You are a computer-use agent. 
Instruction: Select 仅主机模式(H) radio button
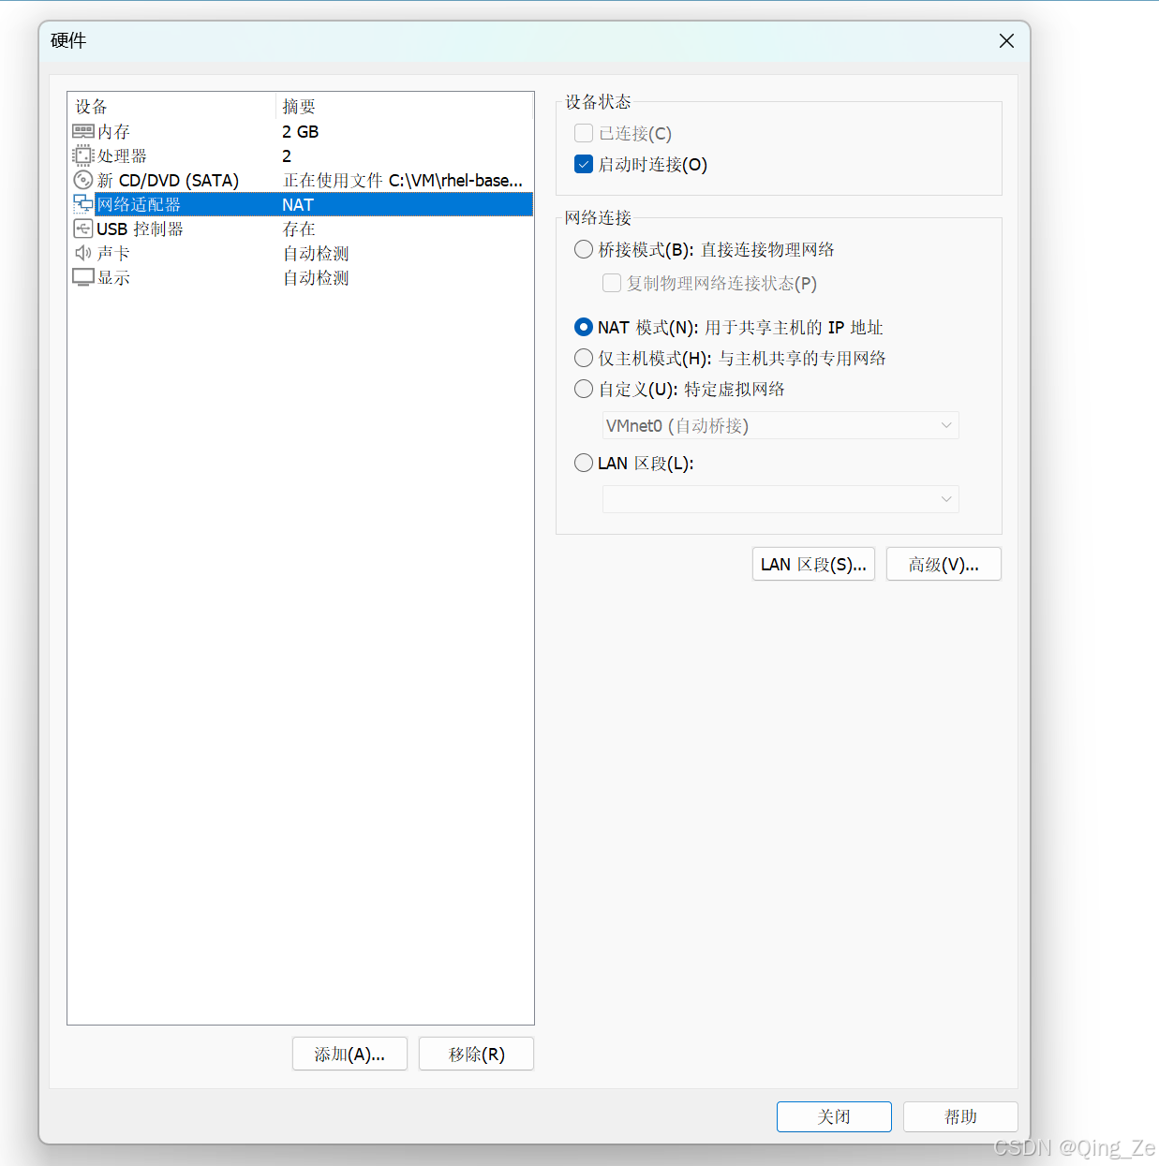coord(584,358)
